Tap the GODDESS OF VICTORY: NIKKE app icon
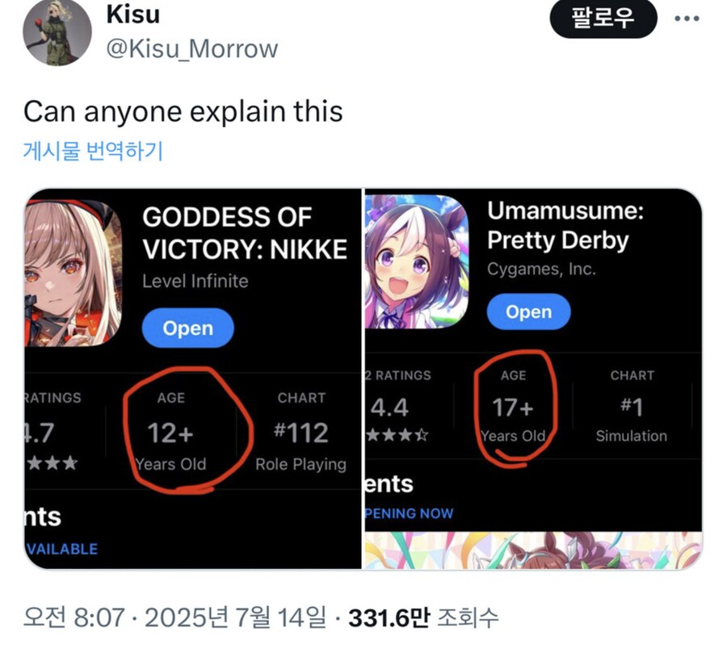The image size is (727, 665). (74, 274)
